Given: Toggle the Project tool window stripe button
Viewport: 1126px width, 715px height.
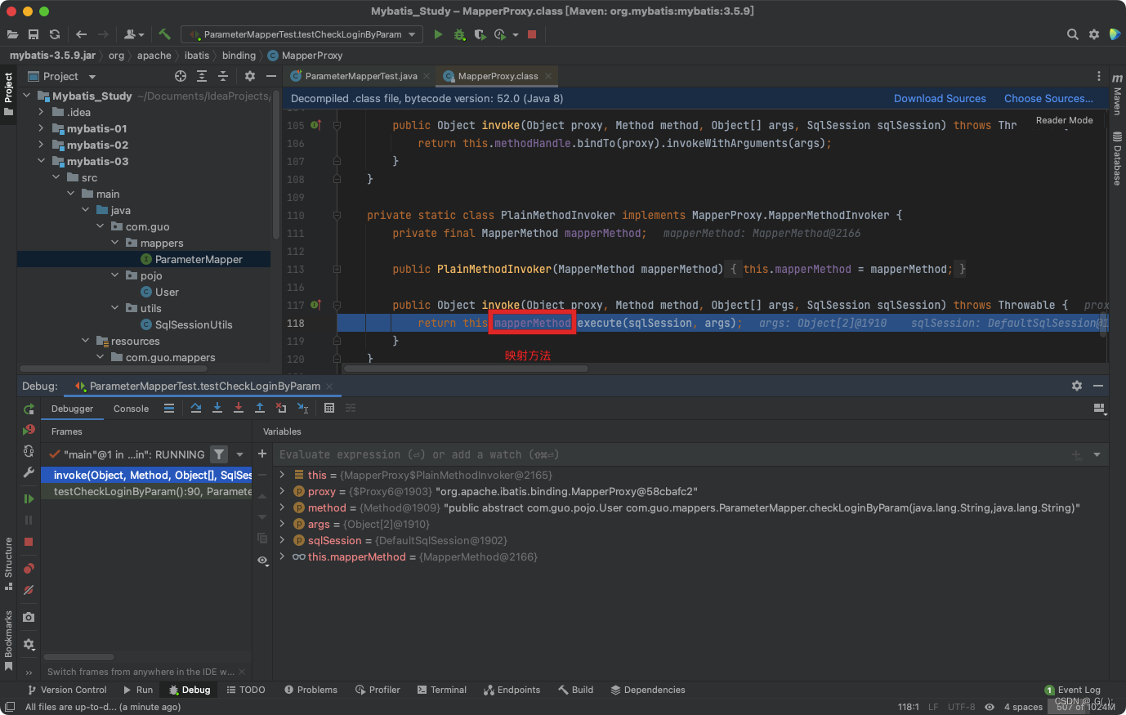Looking at the screenshot, I should click(8, 94).
